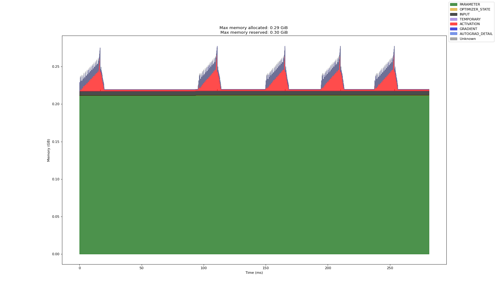Click the 0.10 tick label on the y-axis

[55, 179]
